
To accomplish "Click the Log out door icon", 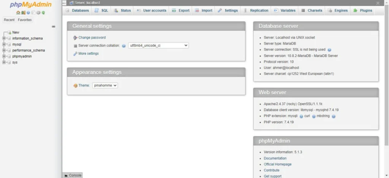I will (x=23, y=13).
